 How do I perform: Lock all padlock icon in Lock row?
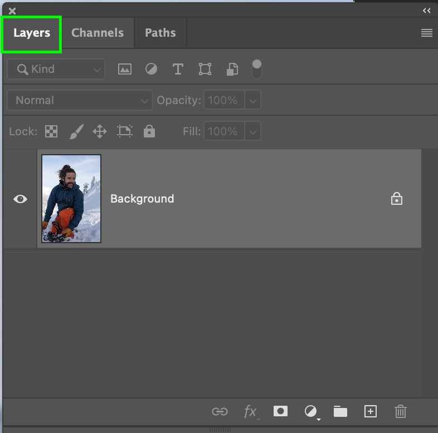click(x=149, y=131)
